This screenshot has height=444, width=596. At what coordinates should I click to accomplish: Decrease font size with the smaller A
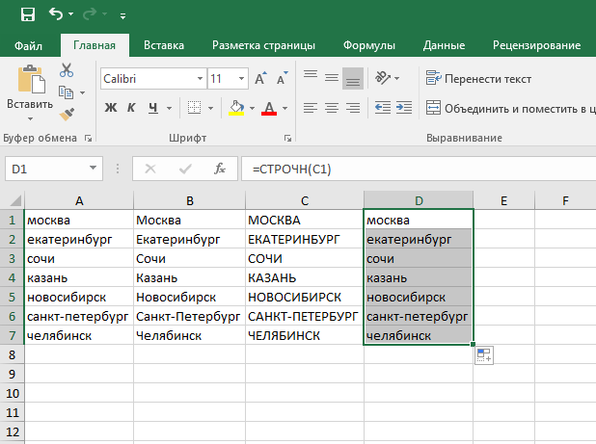coord(282,79)
